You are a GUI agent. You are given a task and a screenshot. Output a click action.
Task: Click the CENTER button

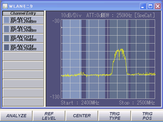[82, 116]
